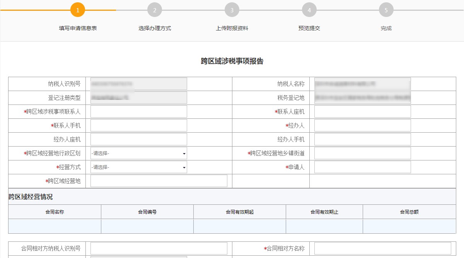Click the 合同相对方纳税人识别号 input field
This screenshot has width=464, height=258.
coord(159,248)
